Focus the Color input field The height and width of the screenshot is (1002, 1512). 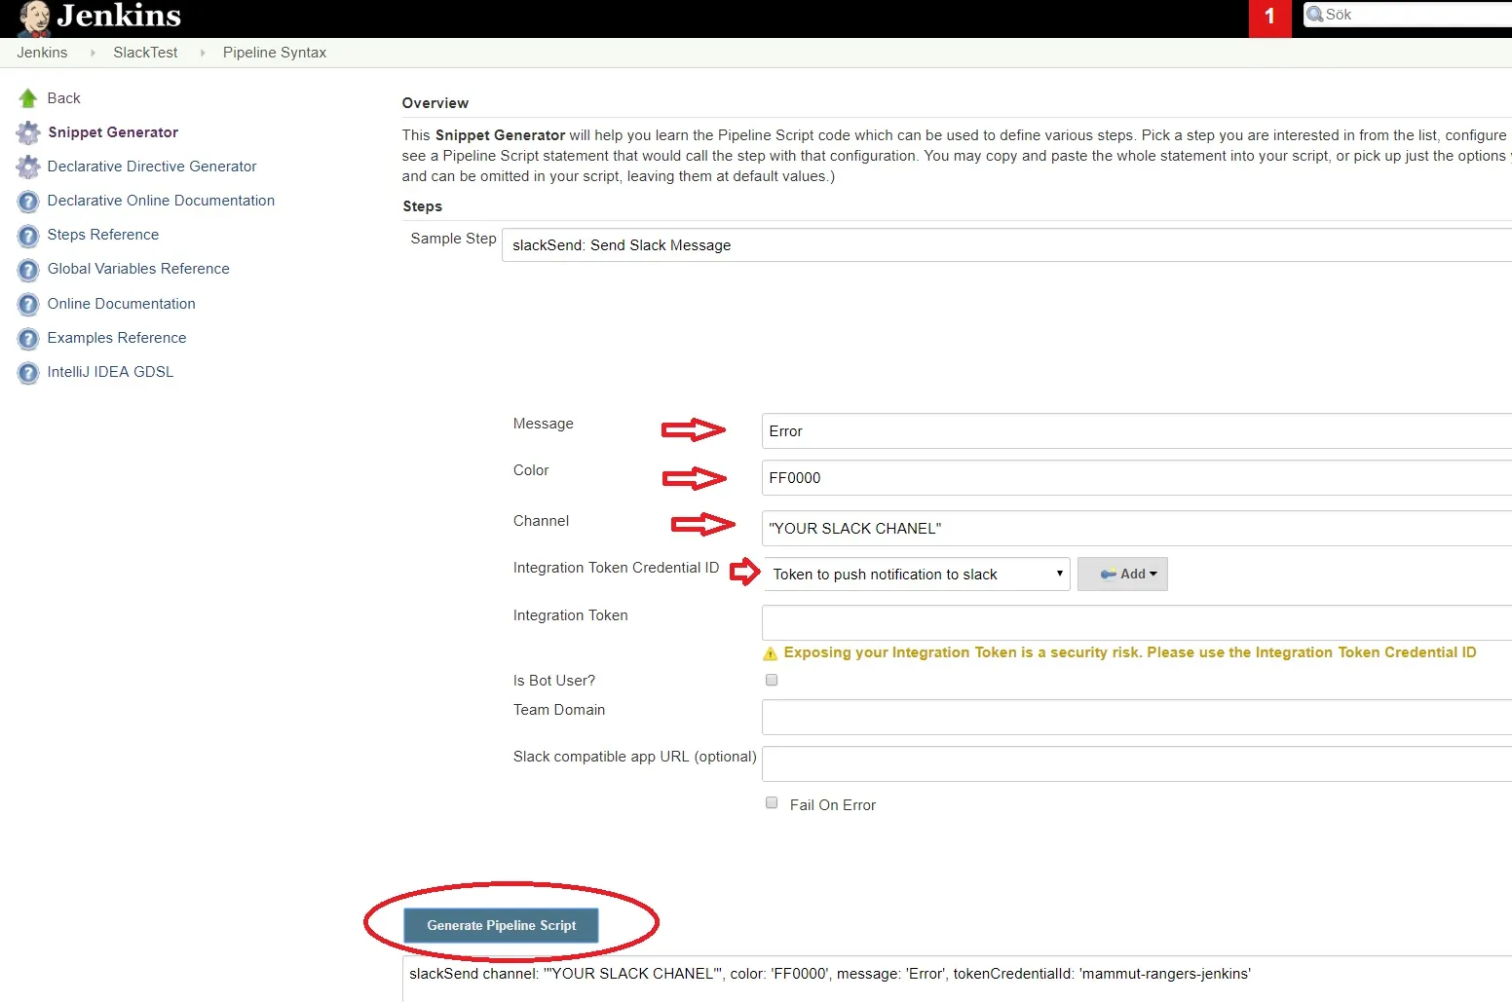[1137, 478]
